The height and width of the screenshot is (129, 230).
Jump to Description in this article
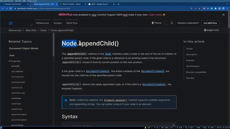click(x=192, y=54)
